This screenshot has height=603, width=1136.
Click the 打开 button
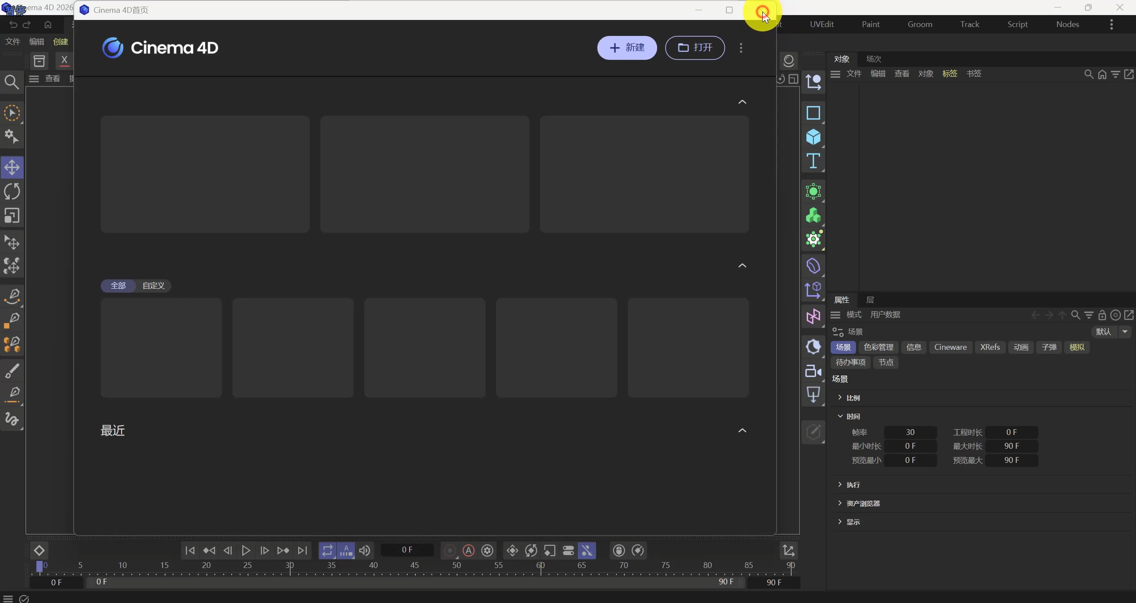(695, 48)
